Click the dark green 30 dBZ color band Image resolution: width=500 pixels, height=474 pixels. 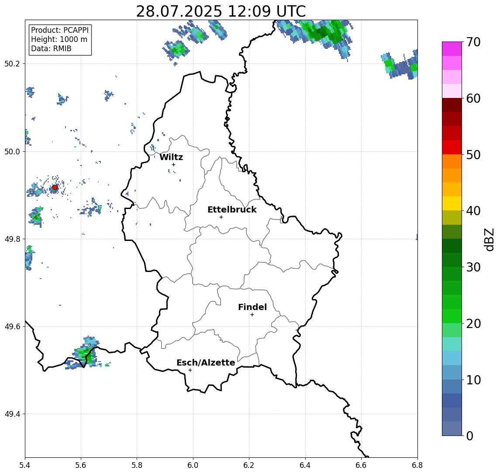coord(452,260)
